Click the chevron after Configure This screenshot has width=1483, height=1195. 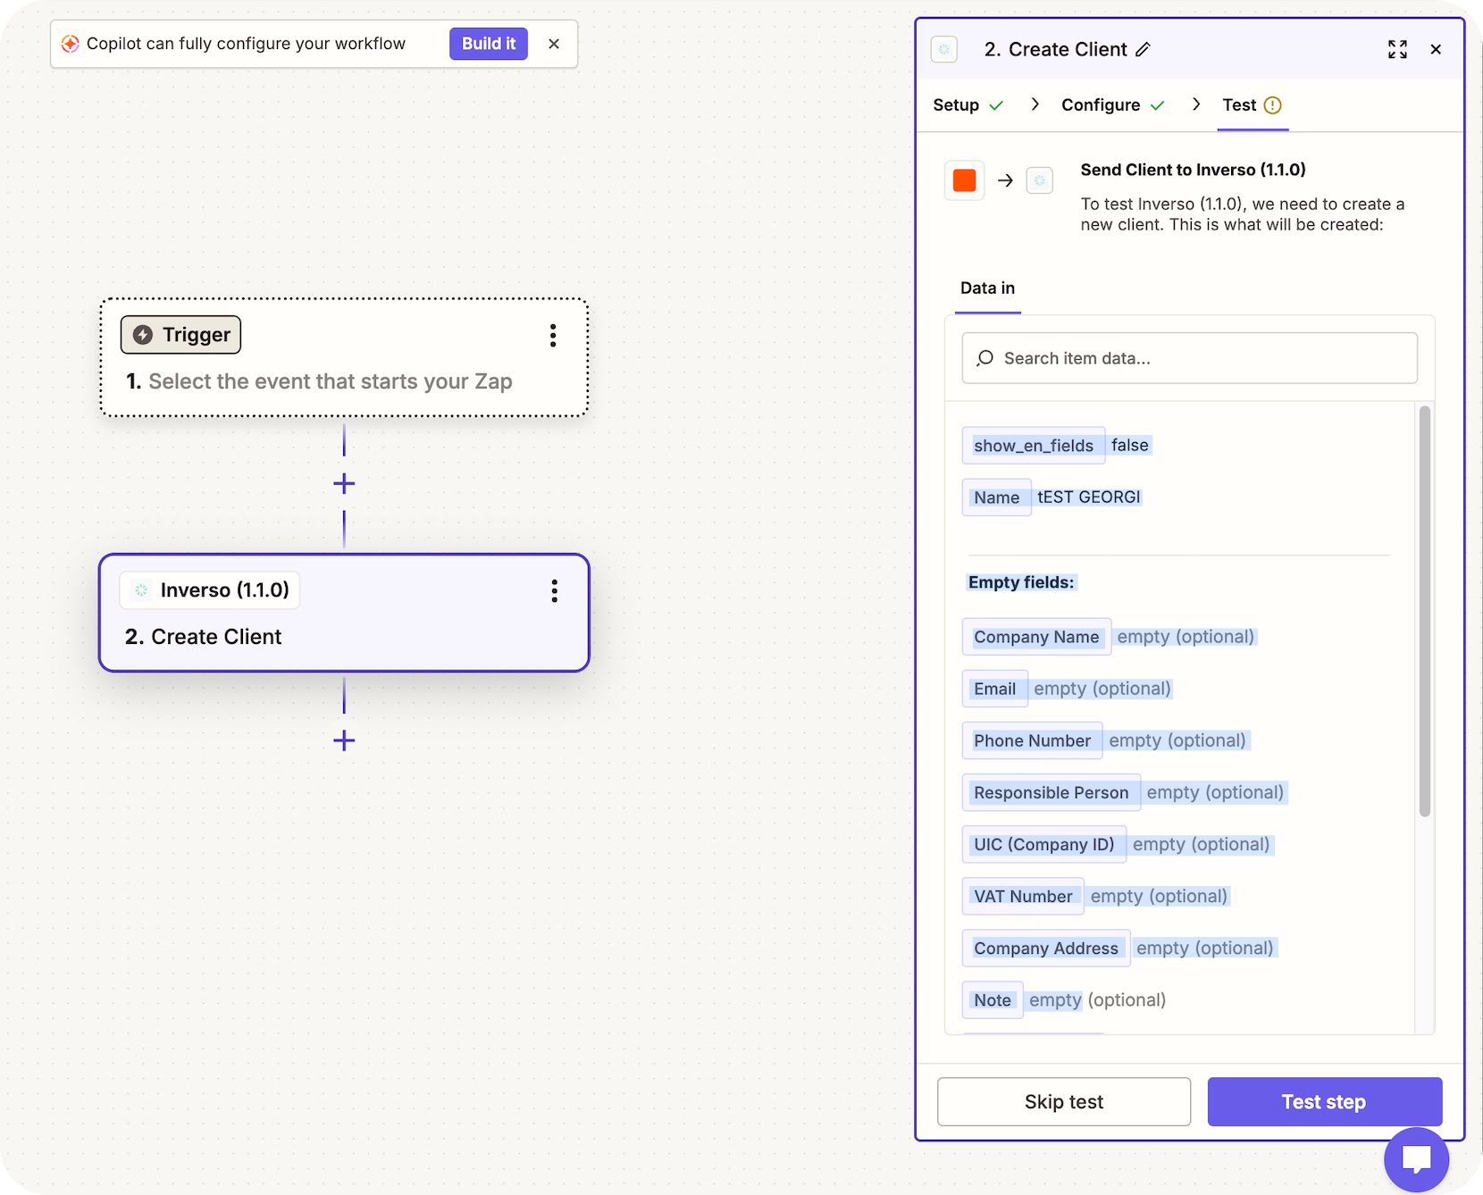pyautogui.click(x=1196, y=104)
